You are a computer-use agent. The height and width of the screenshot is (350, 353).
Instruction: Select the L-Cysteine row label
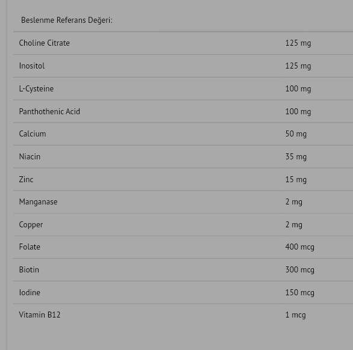36,89
